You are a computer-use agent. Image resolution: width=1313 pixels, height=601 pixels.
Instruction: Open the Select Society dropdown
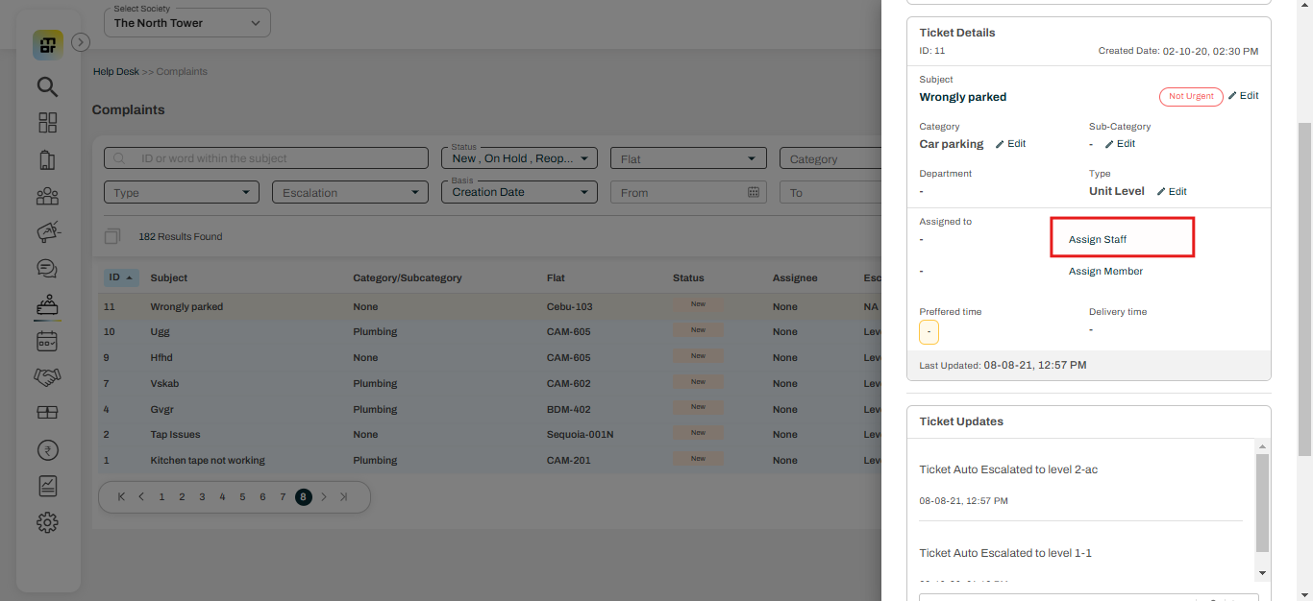[186, 21]
